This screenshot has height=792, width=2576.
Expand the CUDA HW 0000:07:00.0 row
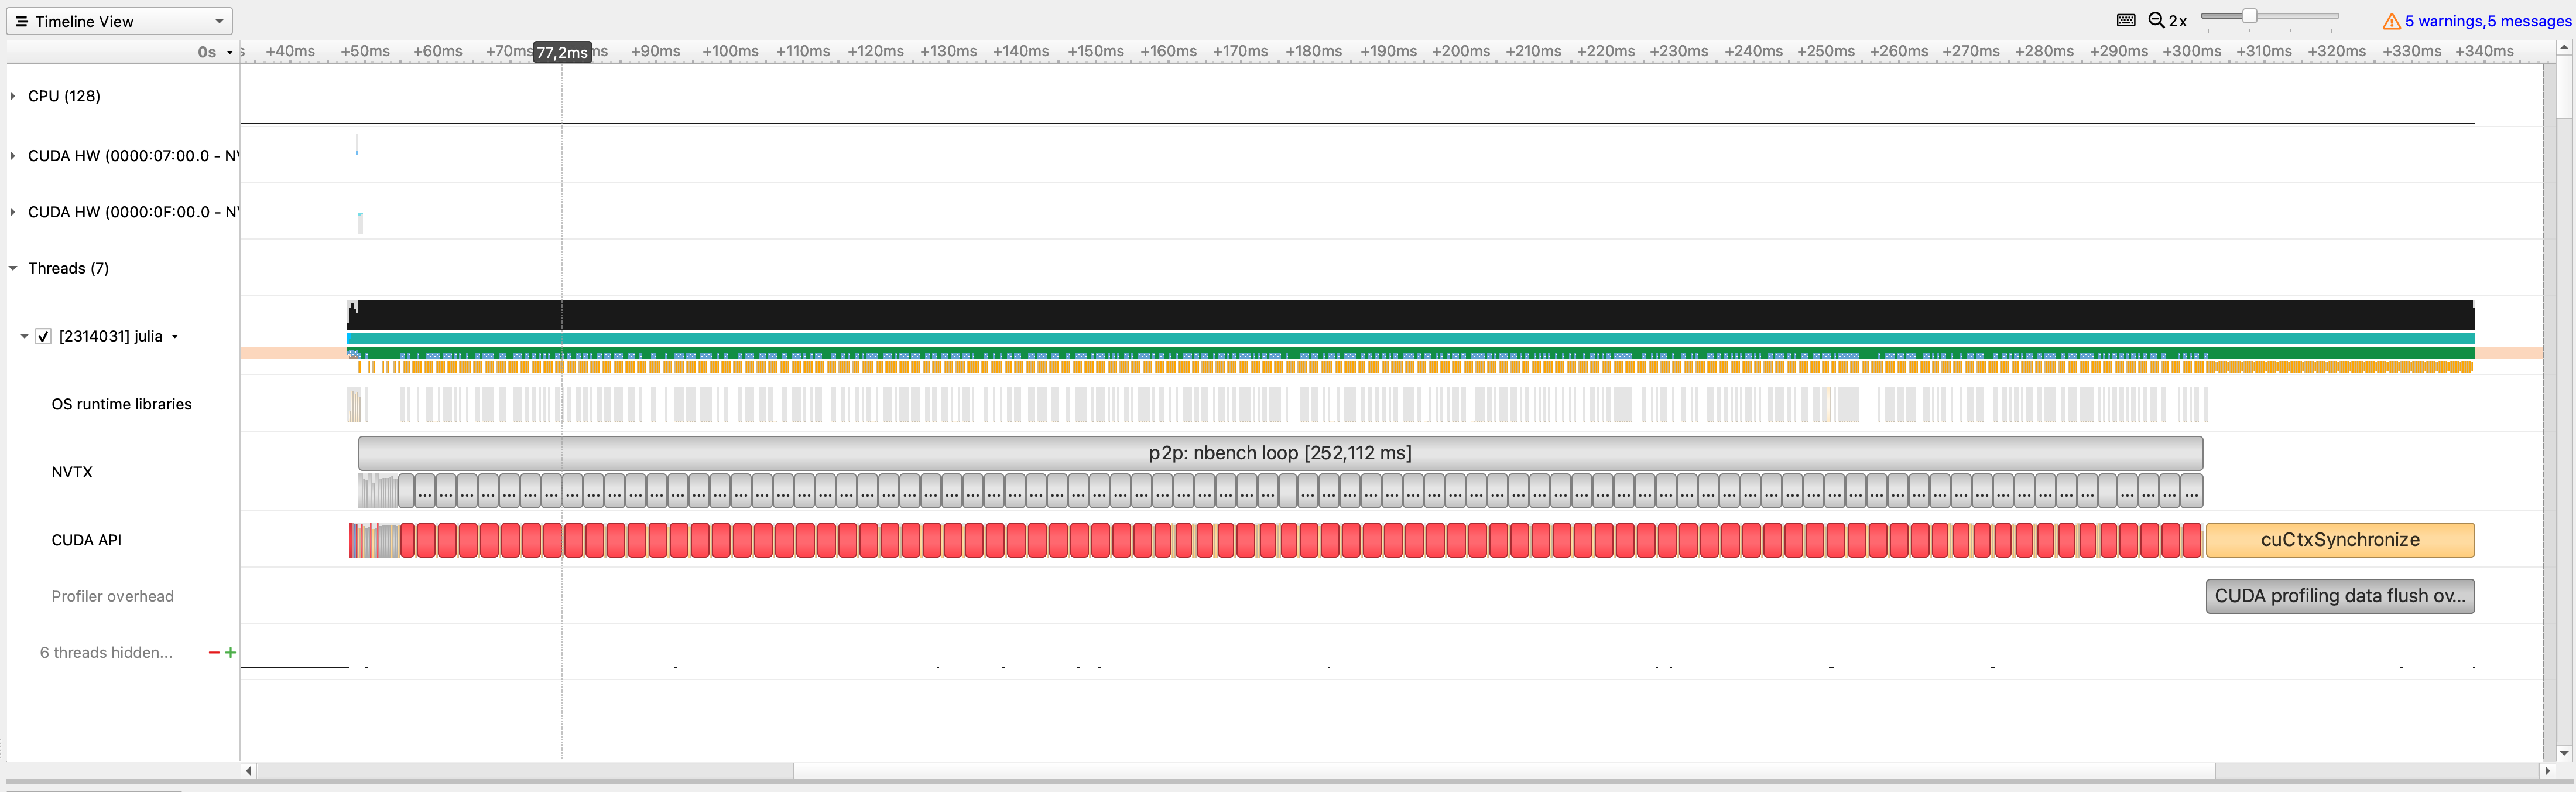point(12,155)
